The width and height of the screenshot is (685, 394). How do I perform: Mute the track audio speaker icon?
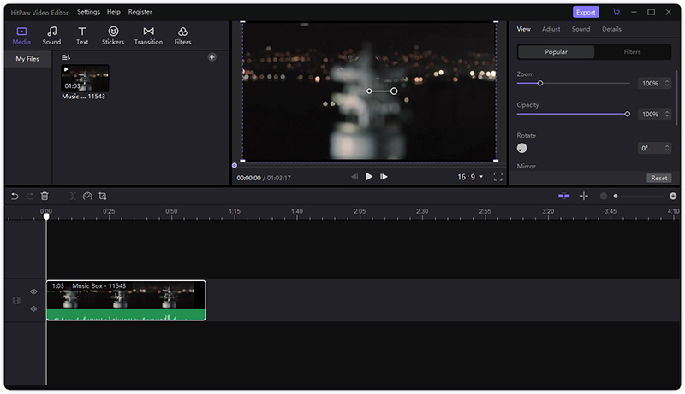click(33, 309)
